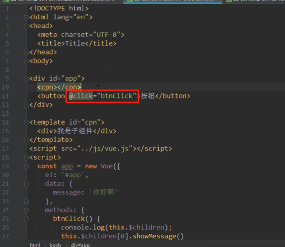Click the '你好啊' string value
Viewport: 285px width, 247px height.
pos(103,192)
